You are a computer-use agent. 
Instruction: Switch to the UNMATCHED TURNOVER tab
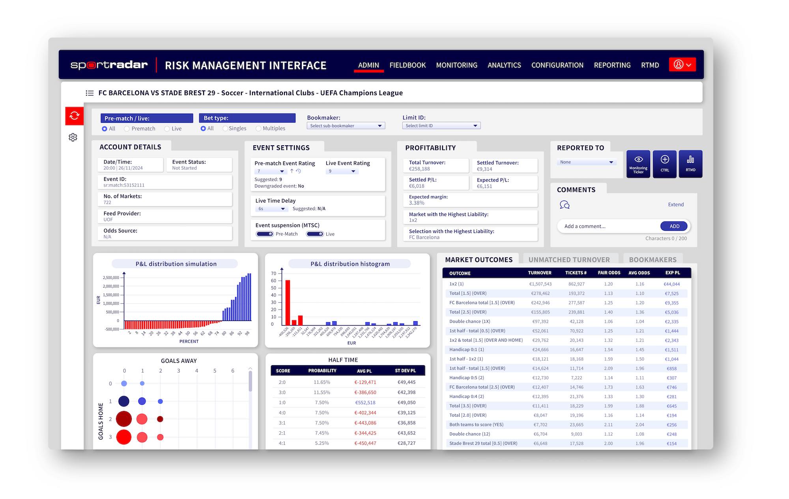(569, 259)
